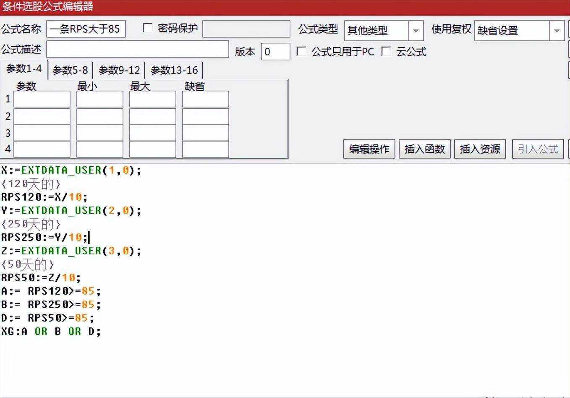Check the 公式只用于PC checkbox
The image size is (570, 398).
pos(301,51)
